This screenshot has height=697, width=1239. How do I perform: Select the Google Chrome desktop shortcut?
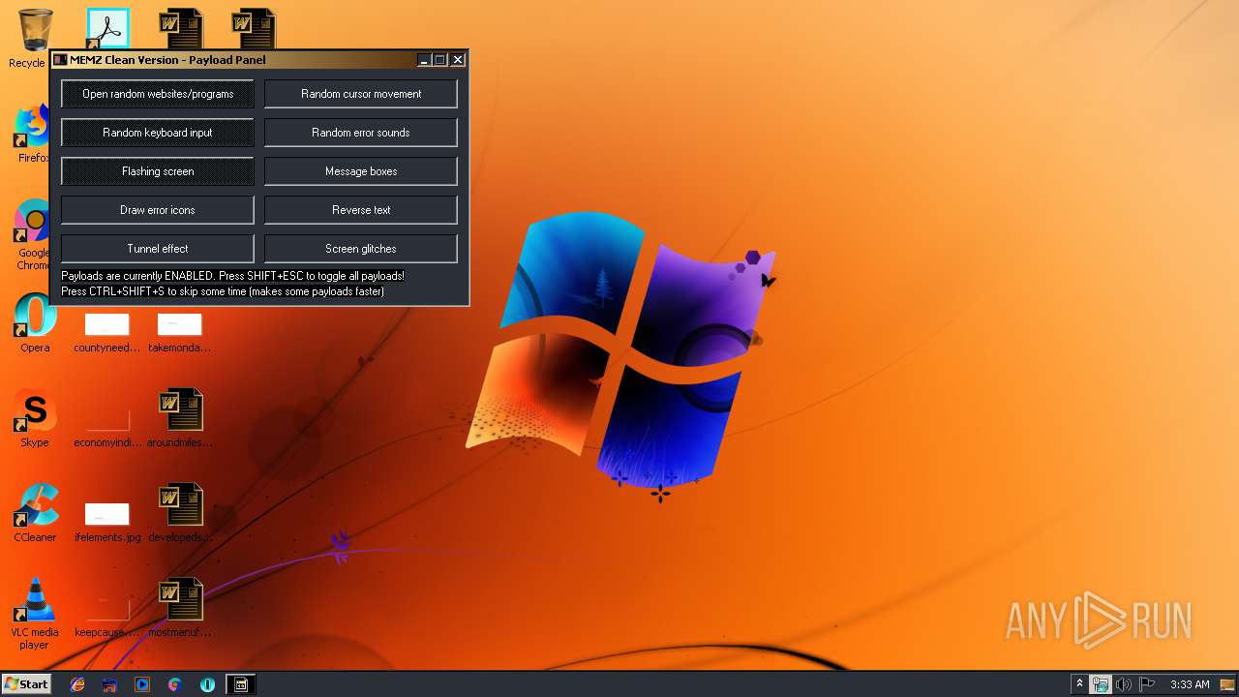[x=34, y=234]
